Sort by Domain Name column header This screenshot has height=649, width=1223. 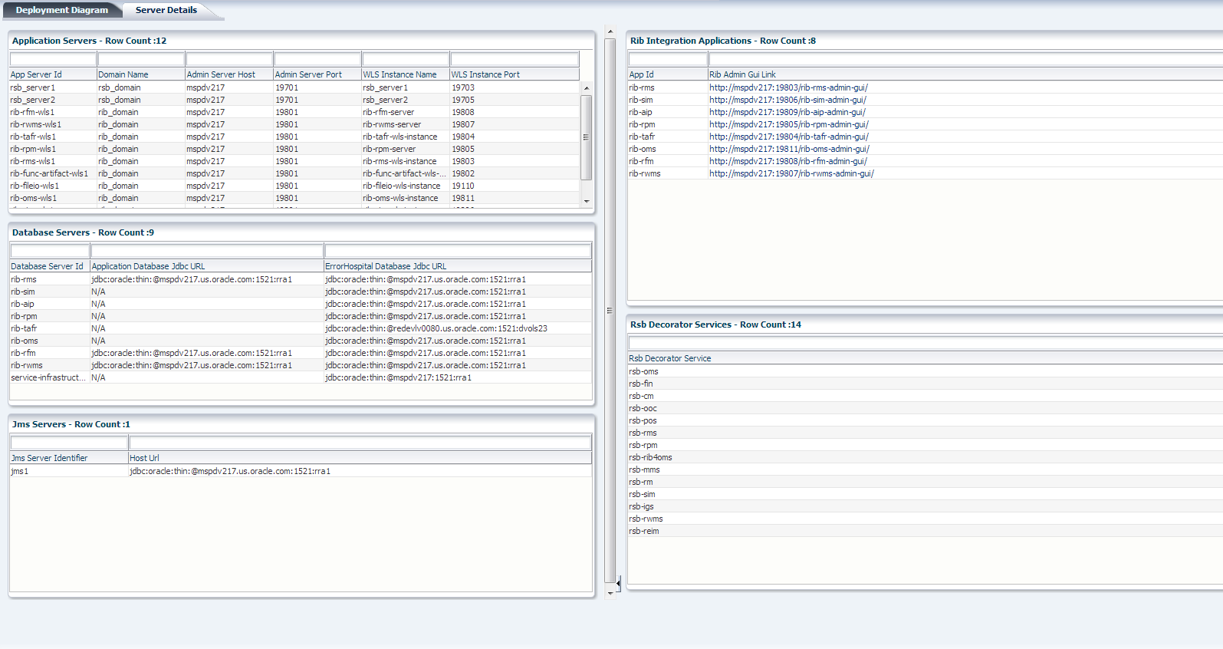click(141, 74)
